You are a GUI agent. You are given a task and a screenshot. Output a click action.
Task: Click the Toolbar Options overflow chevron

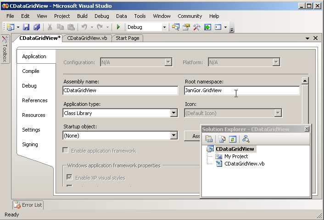232,30
